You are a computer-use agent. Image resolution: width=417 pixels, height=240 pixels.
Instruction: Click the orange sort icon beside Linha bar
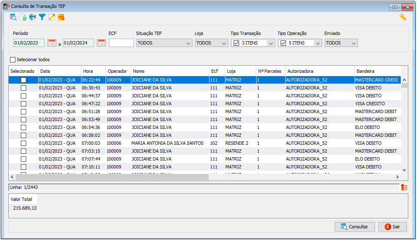[x=404, y=187]
